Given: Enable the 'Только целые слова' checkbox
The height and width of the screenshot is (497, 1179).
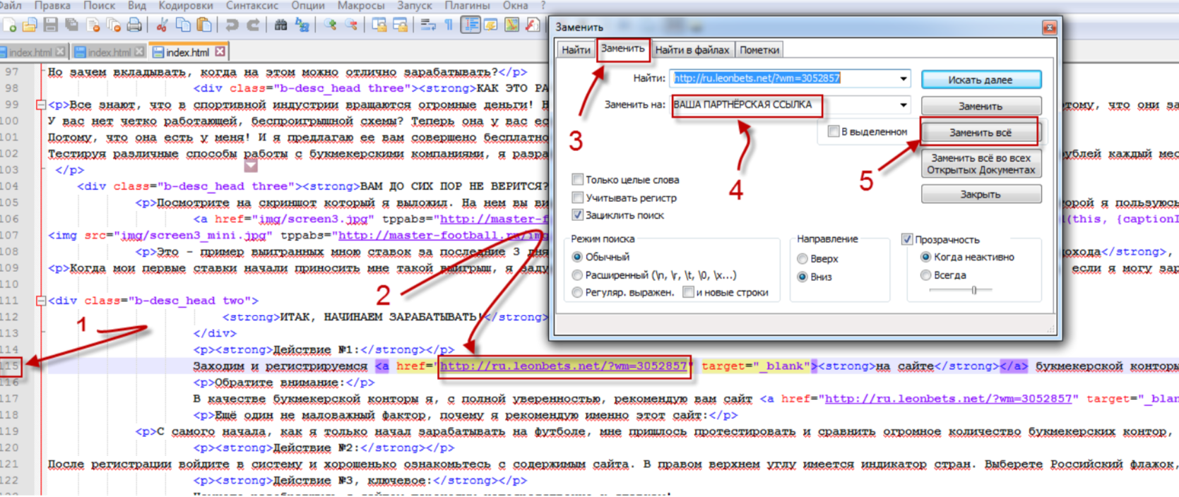Looking at the screenshot, I should pos(578,179).
